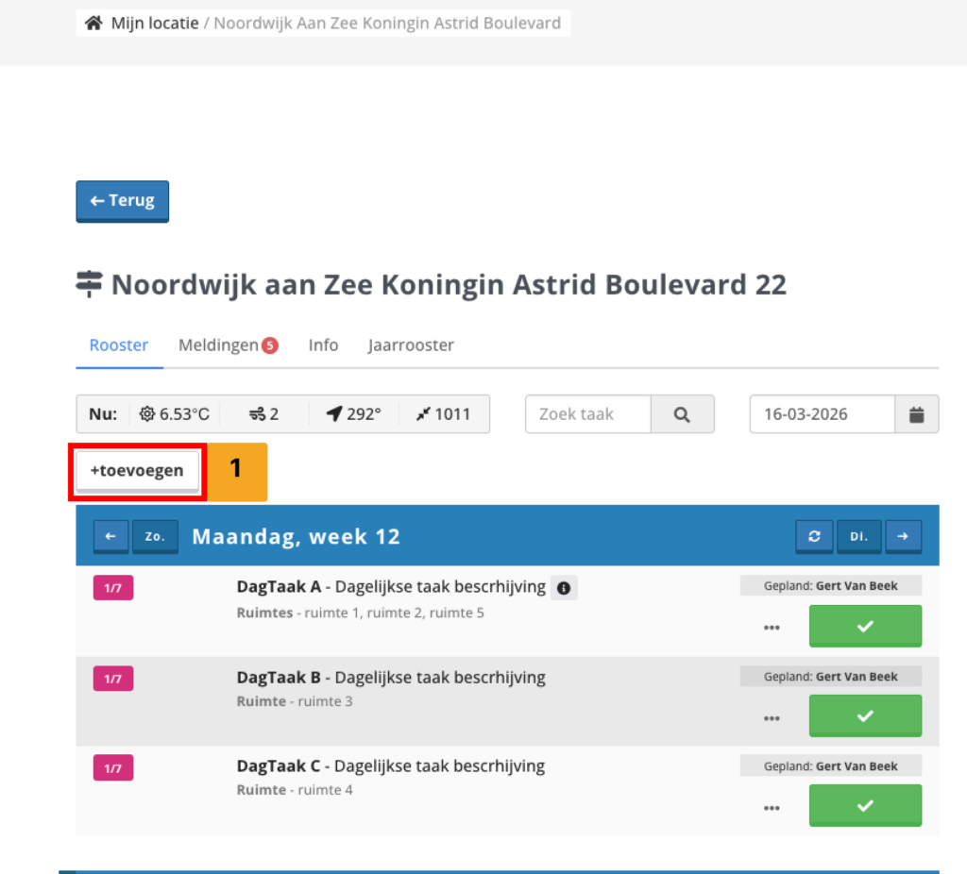Go to previous day with left arrow
967x874 pixels.
[x=110, y=536]
